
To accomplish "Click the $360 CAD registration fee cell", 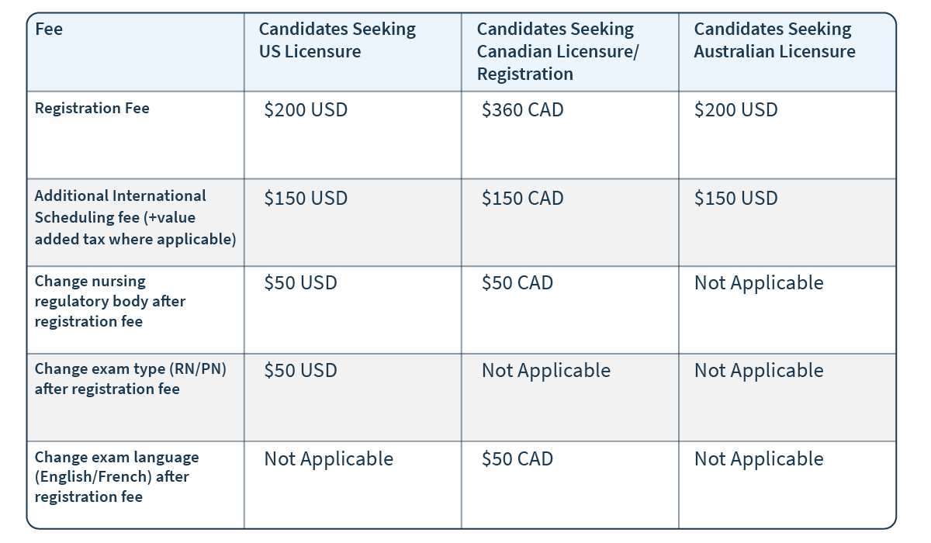I will pos(522,110).
